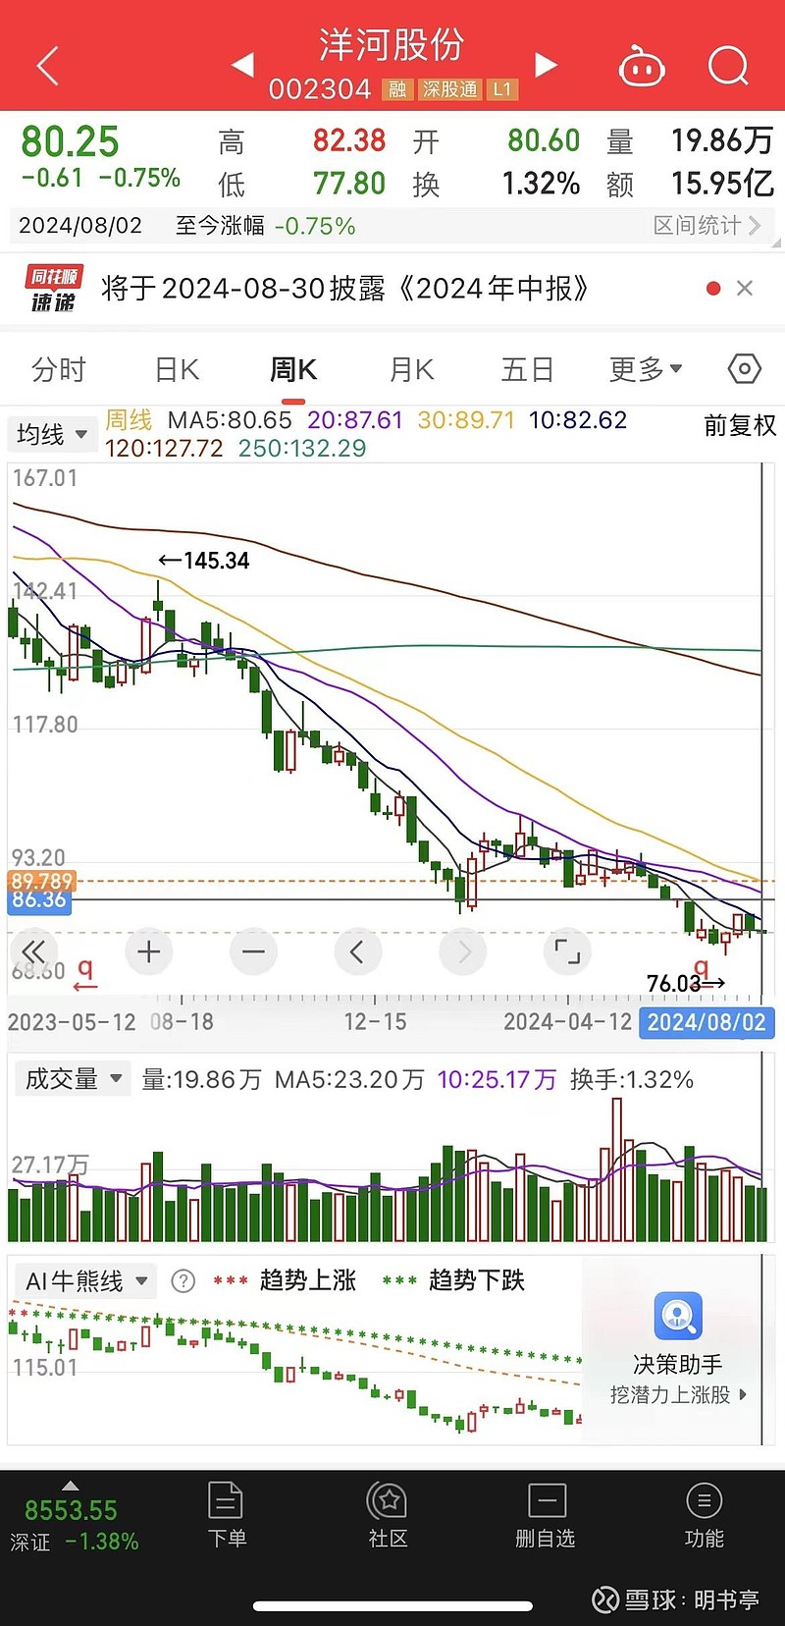Select the 分时 tab
The image size is (785, 1626).
(x=59, y=369)
